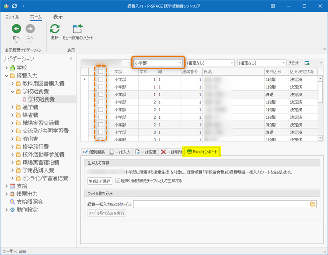Sort by the 支弁区分 column header
328x255 pixels.
(x=276, y=71)
